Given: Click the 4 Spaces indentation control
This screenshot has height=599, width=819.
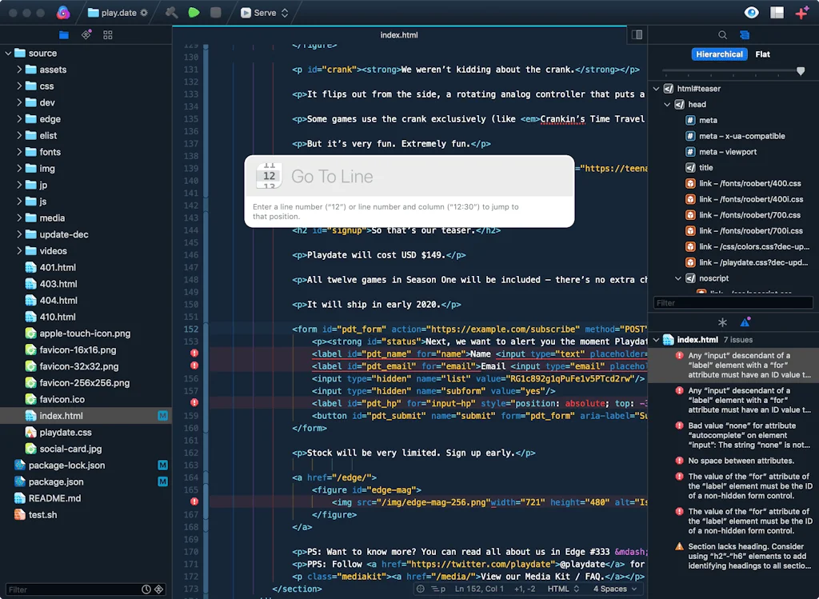Looking at the screenshot, I should 612,589.
